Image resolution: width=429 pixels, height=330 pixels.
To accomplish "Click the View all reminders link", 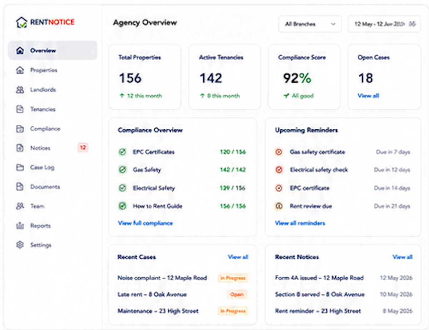I will pos(300,223).
